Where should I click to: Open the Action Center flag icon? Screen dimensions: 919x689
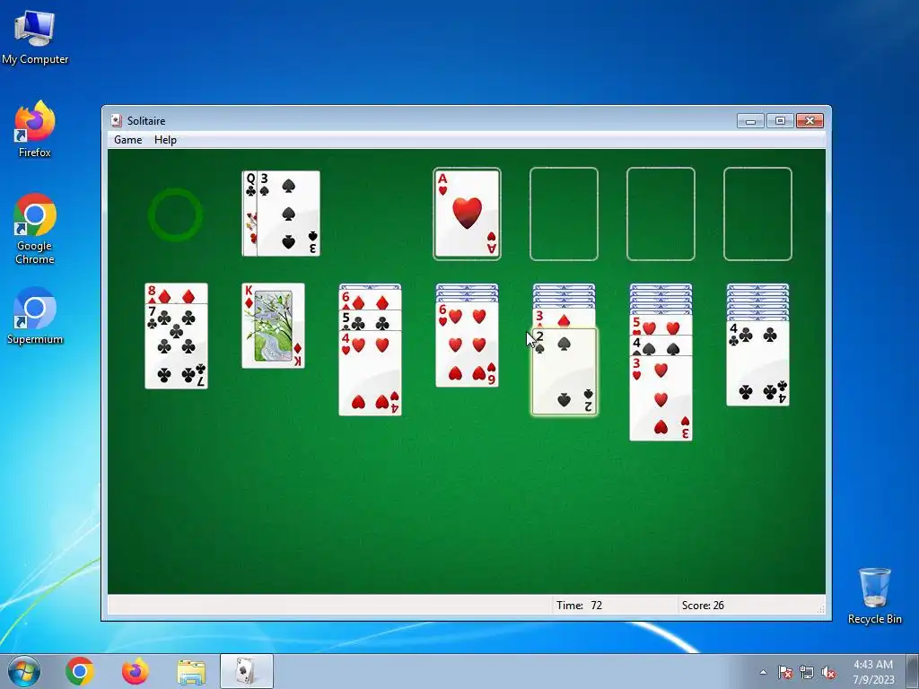pos(784,672)
